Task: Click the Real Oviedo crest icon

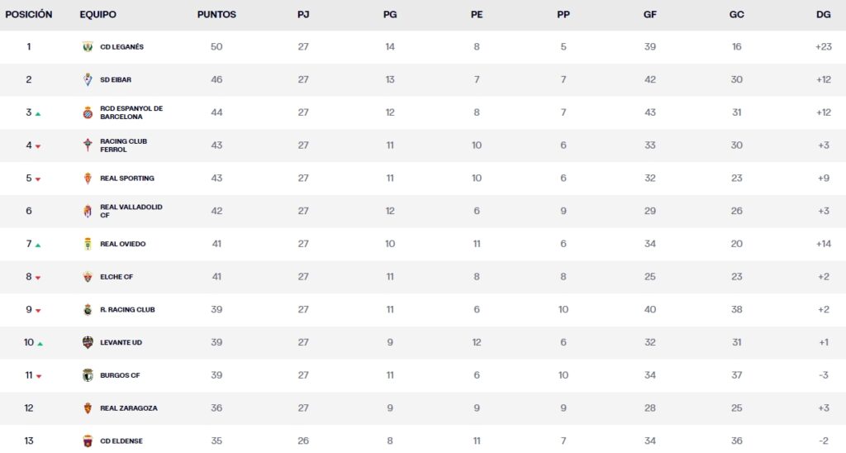Action: 88,244
